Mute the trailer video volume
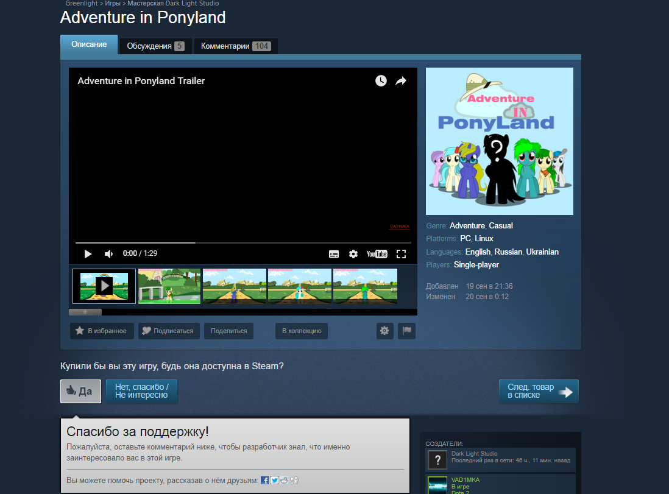This screenshot has width=669, height=494. tap(109, 254)
